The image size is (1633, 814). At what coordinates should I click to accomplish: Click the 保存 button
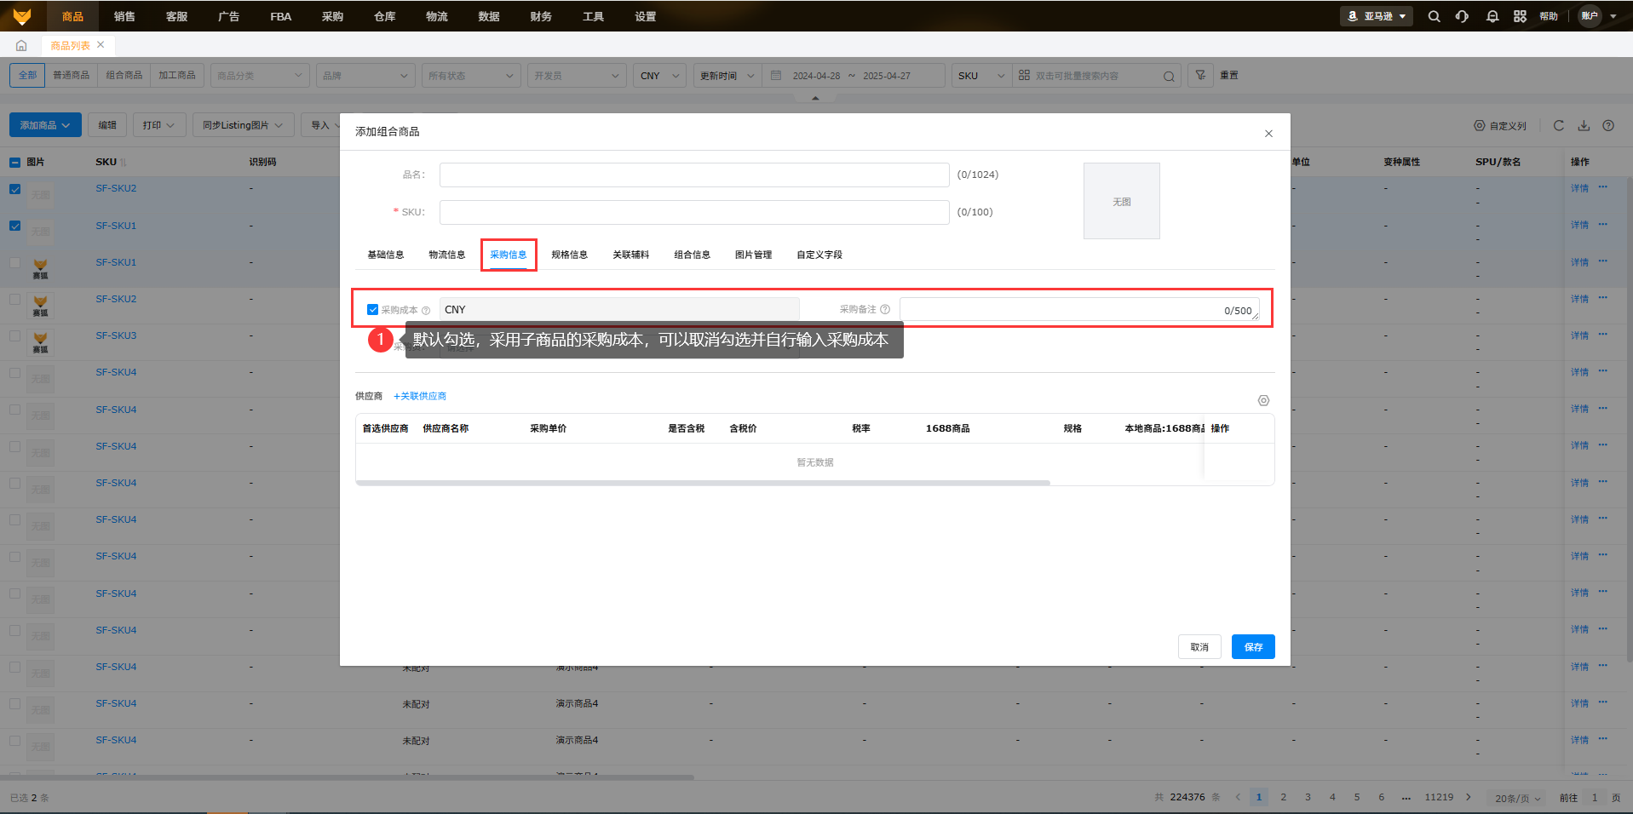tap(1252, 647)
